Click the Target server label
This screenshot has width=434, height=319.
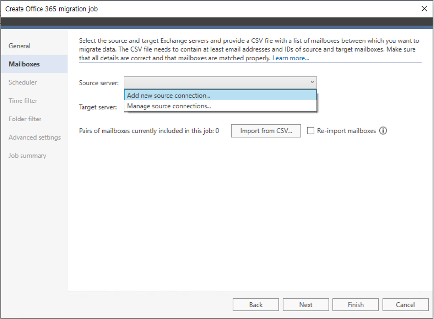coord(98,107)
